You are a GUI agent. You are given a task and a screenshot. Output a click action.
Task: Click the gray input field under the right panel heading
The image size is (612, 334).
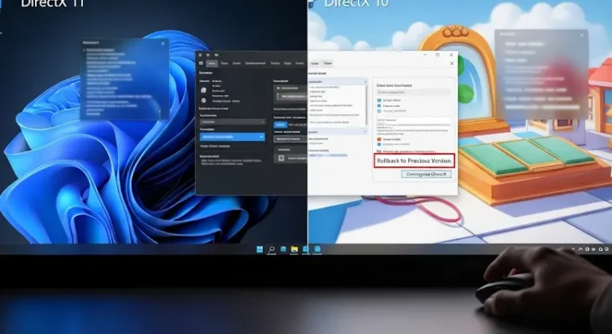click(413, 92)
